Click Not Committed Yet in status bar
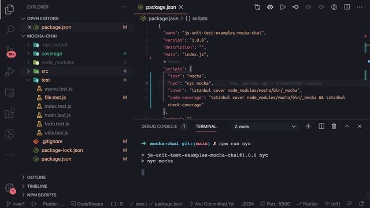The height and width of the screenshot is (208, 370). tap(212, 204)
